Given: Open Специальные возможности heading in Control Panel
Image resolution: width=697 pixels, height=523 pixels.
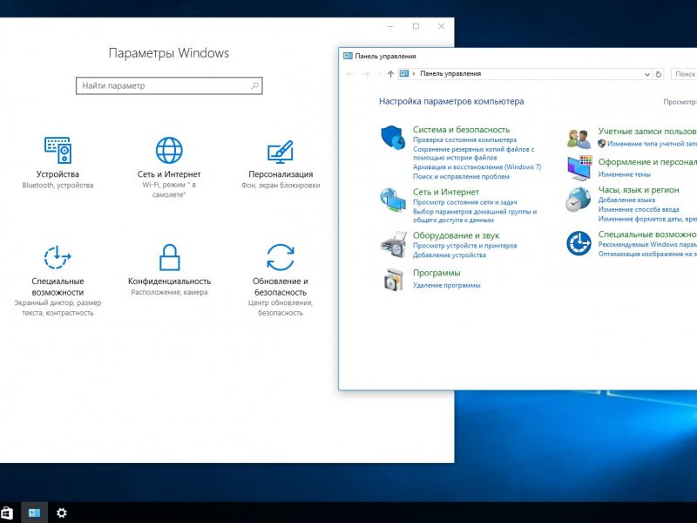Looking at the screenshot, I should [647, 234].
